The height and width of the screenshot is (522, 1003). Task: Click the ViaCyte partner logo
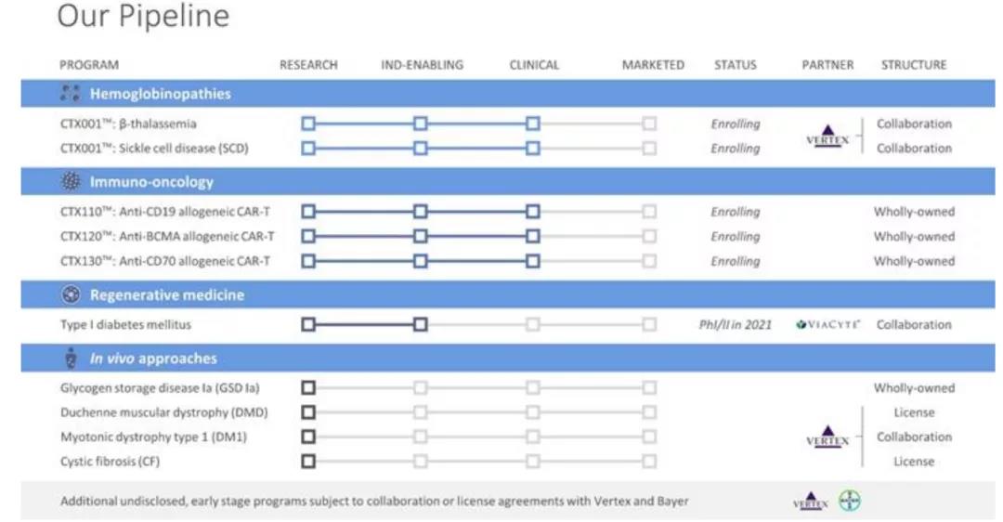tap(828, 325)
